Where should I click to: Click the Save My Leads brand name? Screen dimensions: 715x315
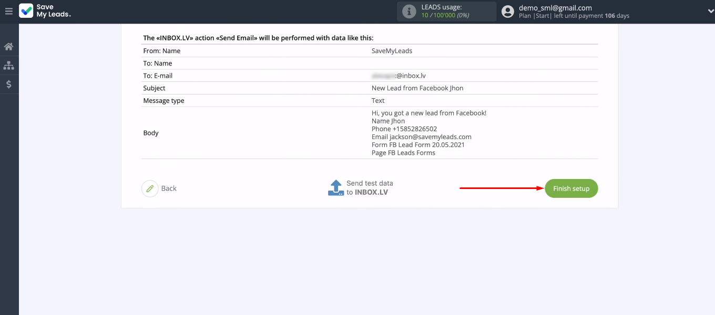[x=53, y=11]
